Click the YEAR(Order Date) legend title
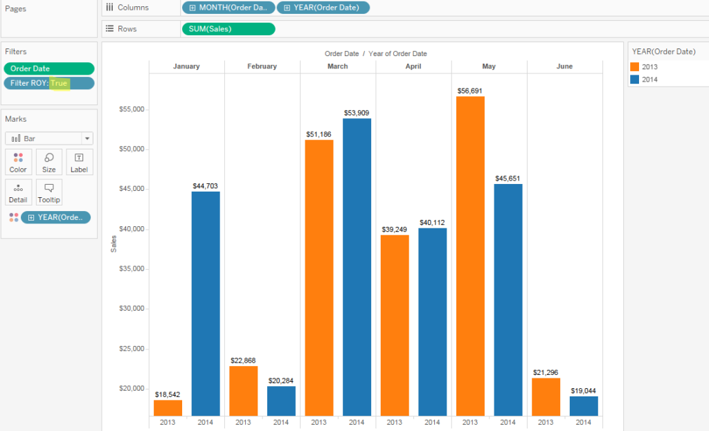This screenshot has width=709, height=431. [664, 51]
